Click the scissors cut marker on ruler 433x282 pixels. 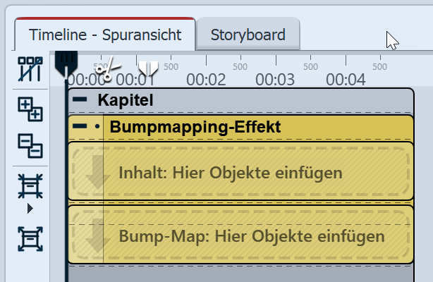point(105,70)
